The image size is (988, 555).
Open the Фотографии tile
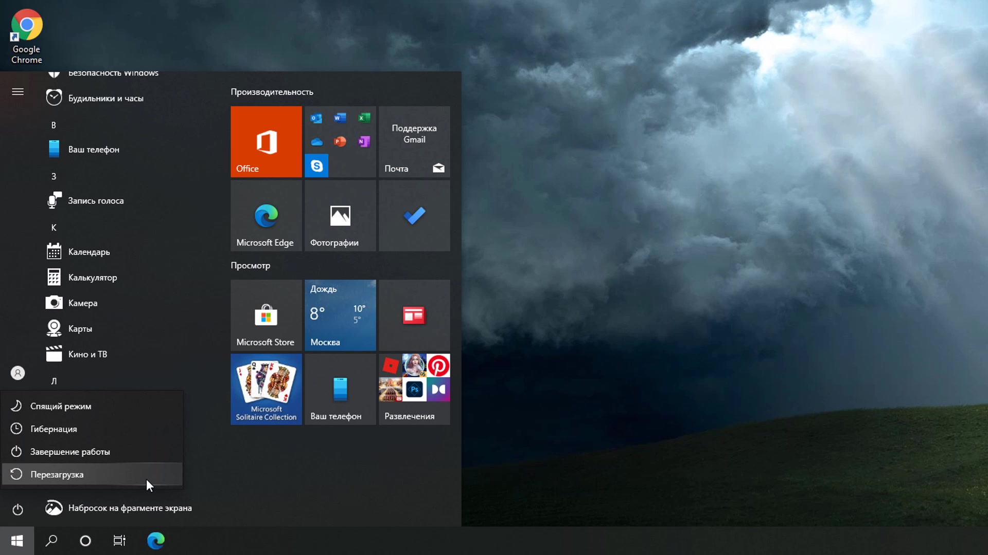point(340,216)
